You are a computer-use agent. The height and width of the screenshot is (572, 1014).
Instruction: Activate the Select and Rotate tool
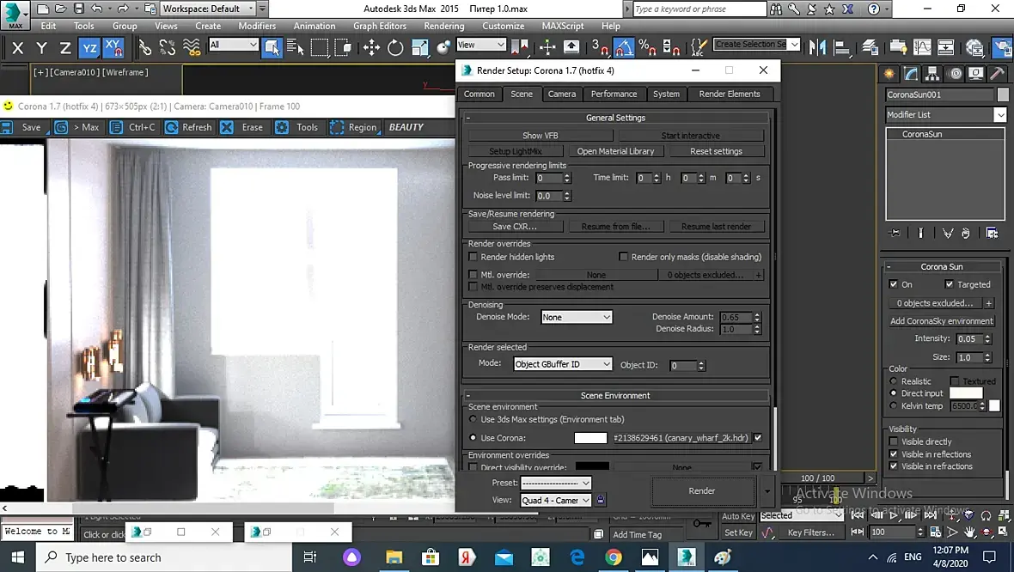(x=395, y=47)
